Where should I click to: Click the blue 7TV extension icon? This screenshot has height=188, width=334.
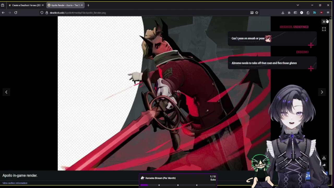(x=314, y=13)
